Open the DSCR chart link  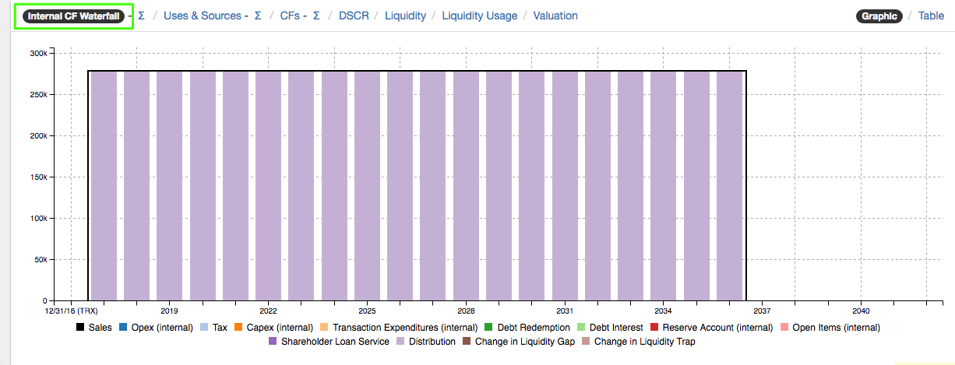pos(354,16)
